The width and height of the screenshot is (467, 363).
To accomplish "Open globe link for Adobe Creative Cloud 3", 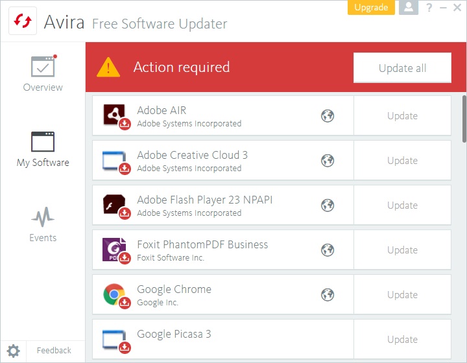I will click(328, 161).
